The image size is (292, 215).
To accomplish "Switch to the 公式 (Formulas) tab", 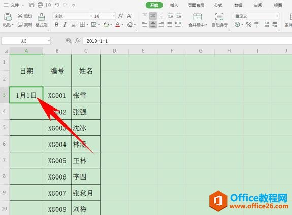I will point(218,5).
